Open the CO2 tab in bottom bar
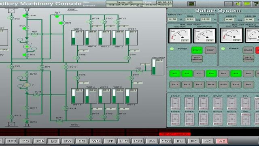 pos(166,141)
